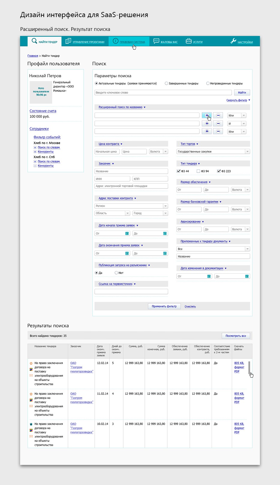Select 'Да' under Публикация запроса на разъяснение
This screenshot has width=280, height=485.
pyautogui.click(x=96, y=273)
